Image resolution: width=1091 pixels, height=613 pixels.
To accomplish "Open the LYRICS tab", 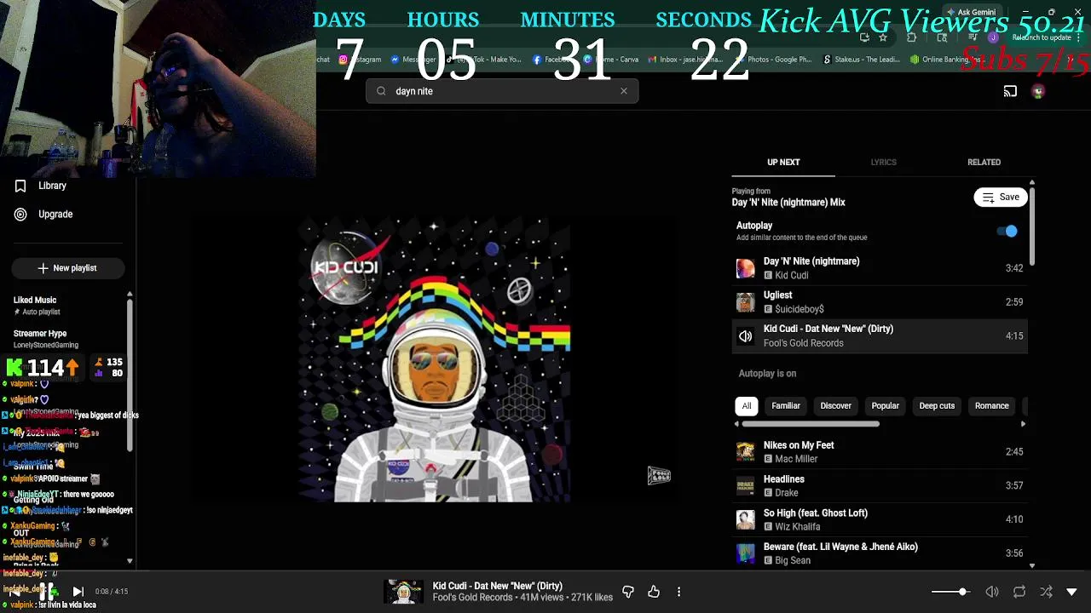I will click(883, 162).
